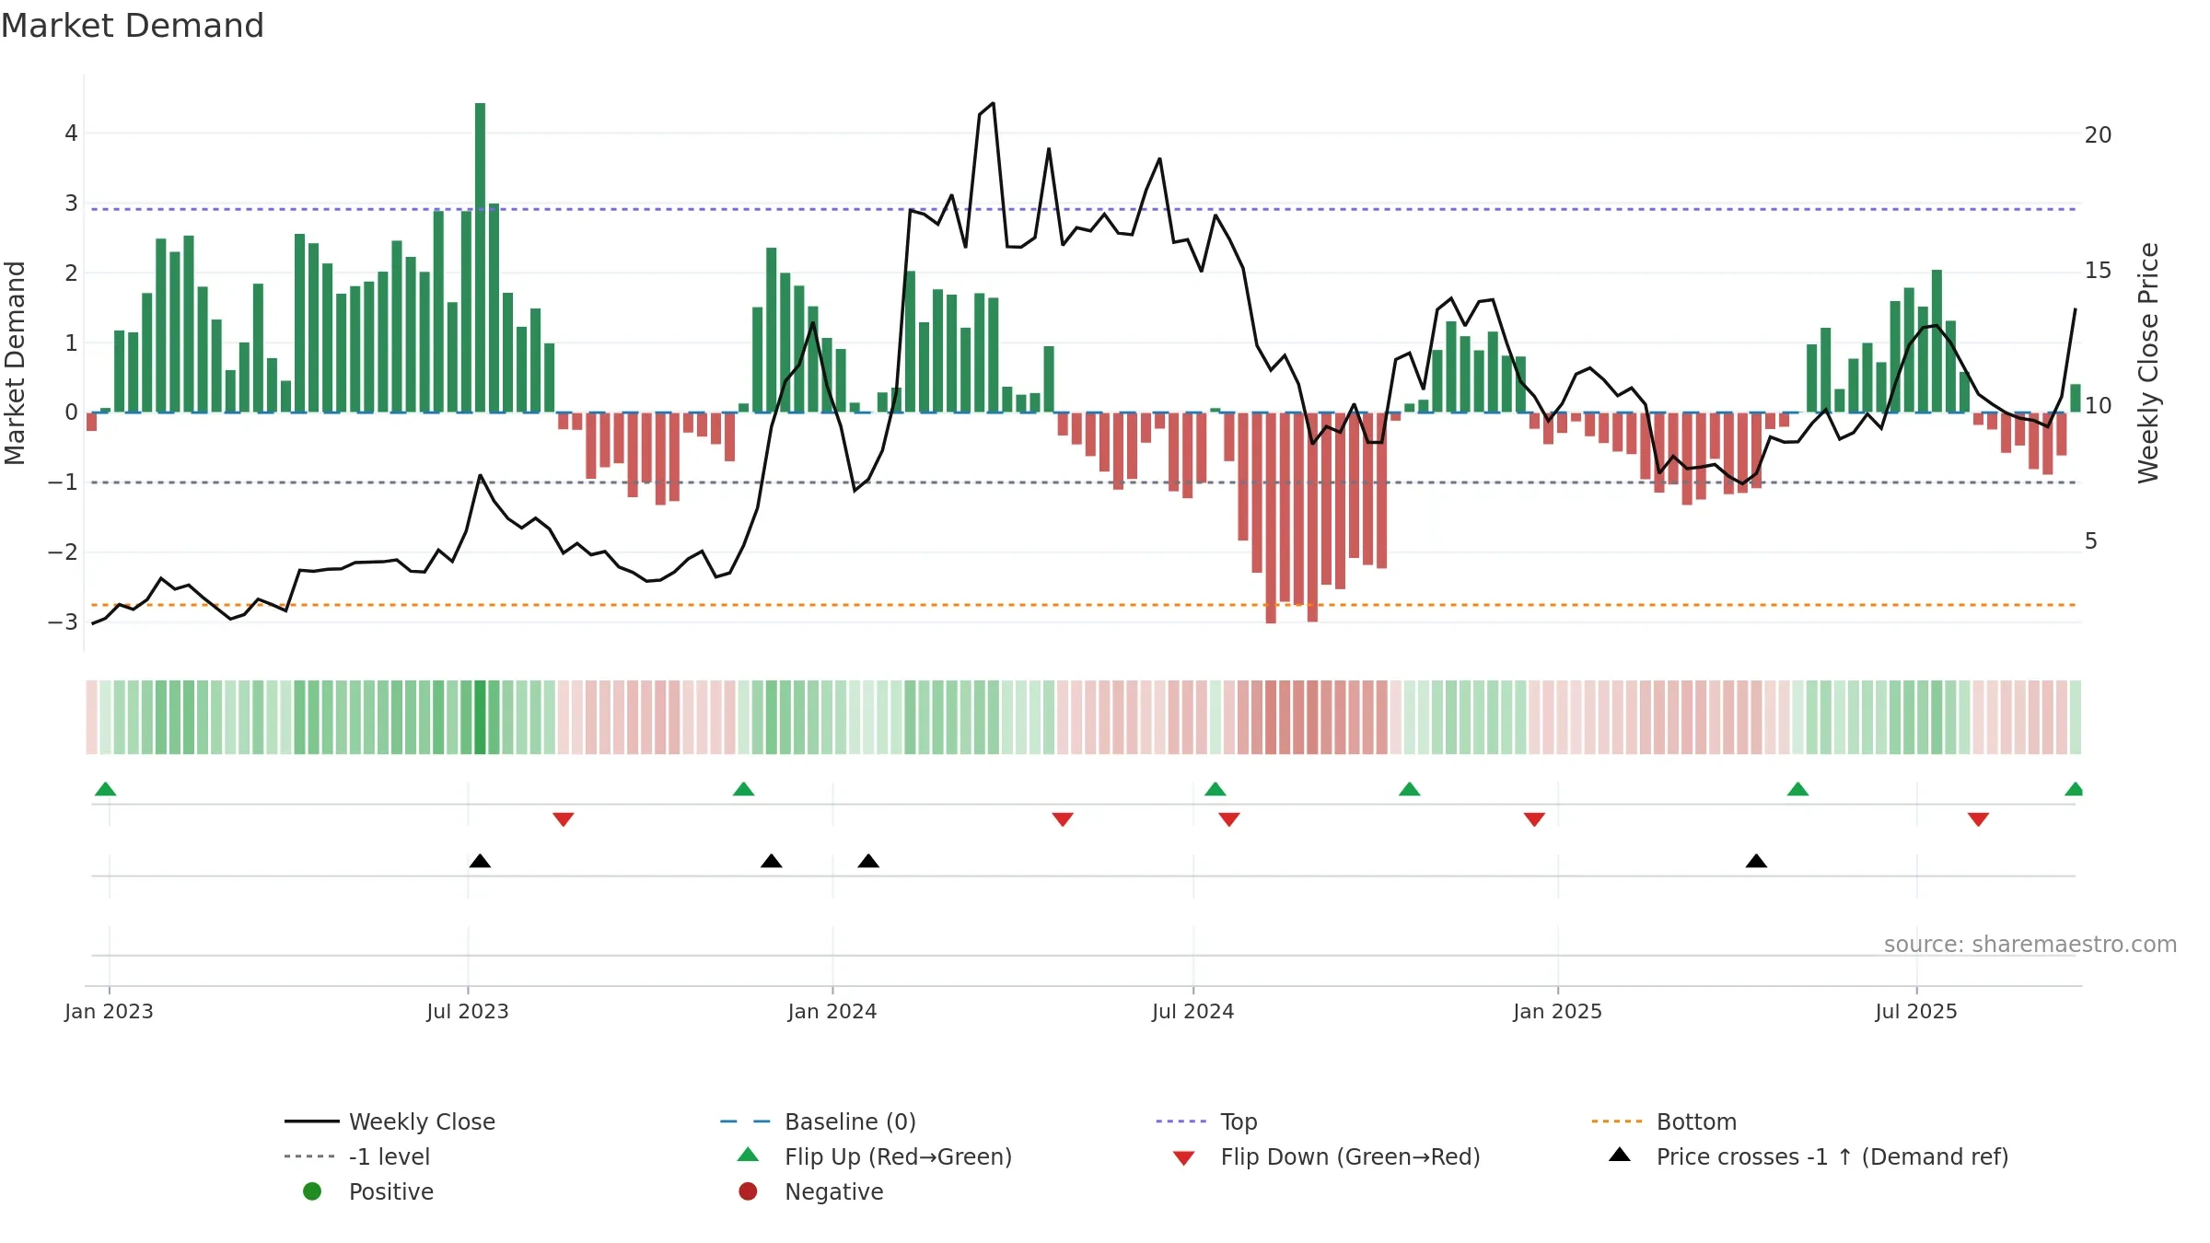The width and height of the screenshot is (2210, 1243).
Task: Click the red flip-down marker around Apr 2024
Action: point(1063,819)
